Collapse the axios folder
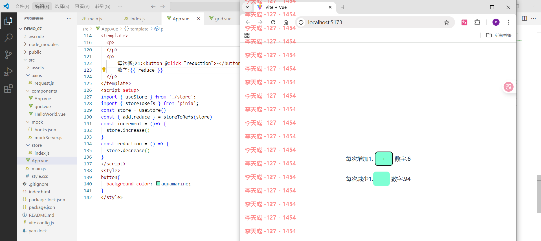 [28, 75]
